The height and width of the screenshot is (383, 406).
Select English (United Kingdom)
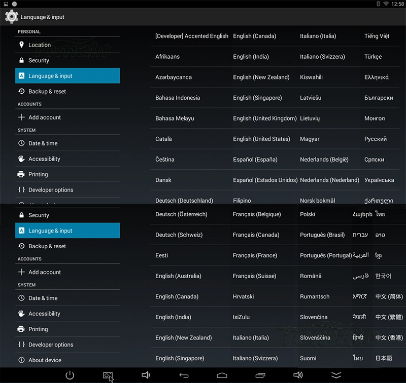point(264,119)
